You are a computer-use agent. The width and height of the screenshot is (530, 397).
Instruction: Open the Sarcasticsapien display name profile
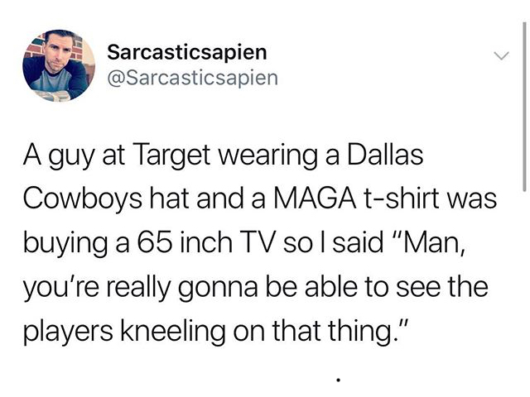pos(187,53)
